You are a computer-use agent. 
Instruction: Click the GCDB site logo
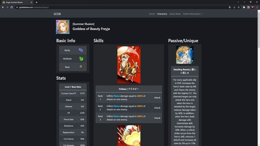57,14
